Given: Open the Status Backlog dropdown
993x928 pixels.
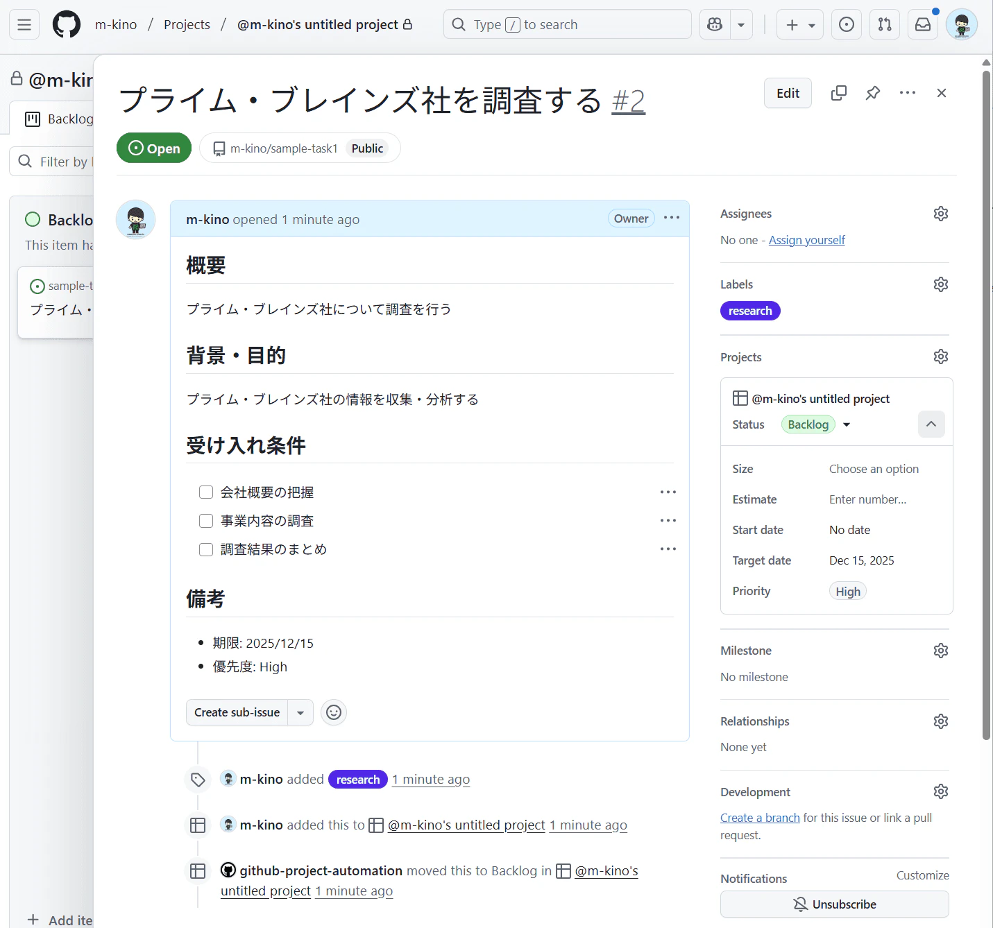Looking at the screenshot, I should coord(817,424).
